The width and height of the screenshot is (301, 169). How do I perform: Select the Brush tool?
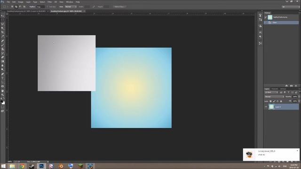click(2, 45)
